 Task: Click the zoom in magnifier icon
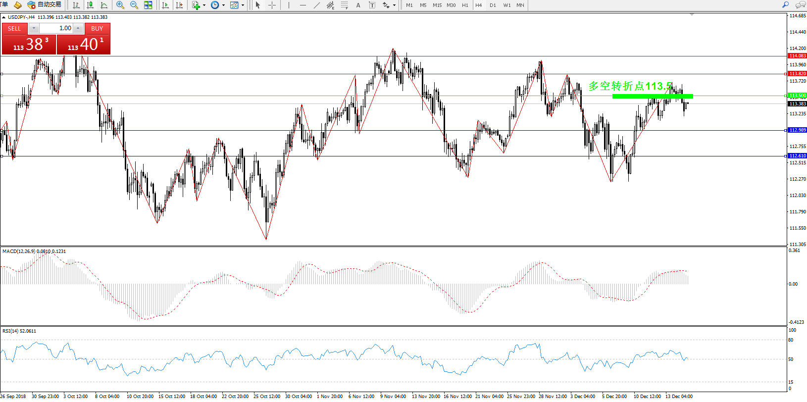click(x=120, y=5)
